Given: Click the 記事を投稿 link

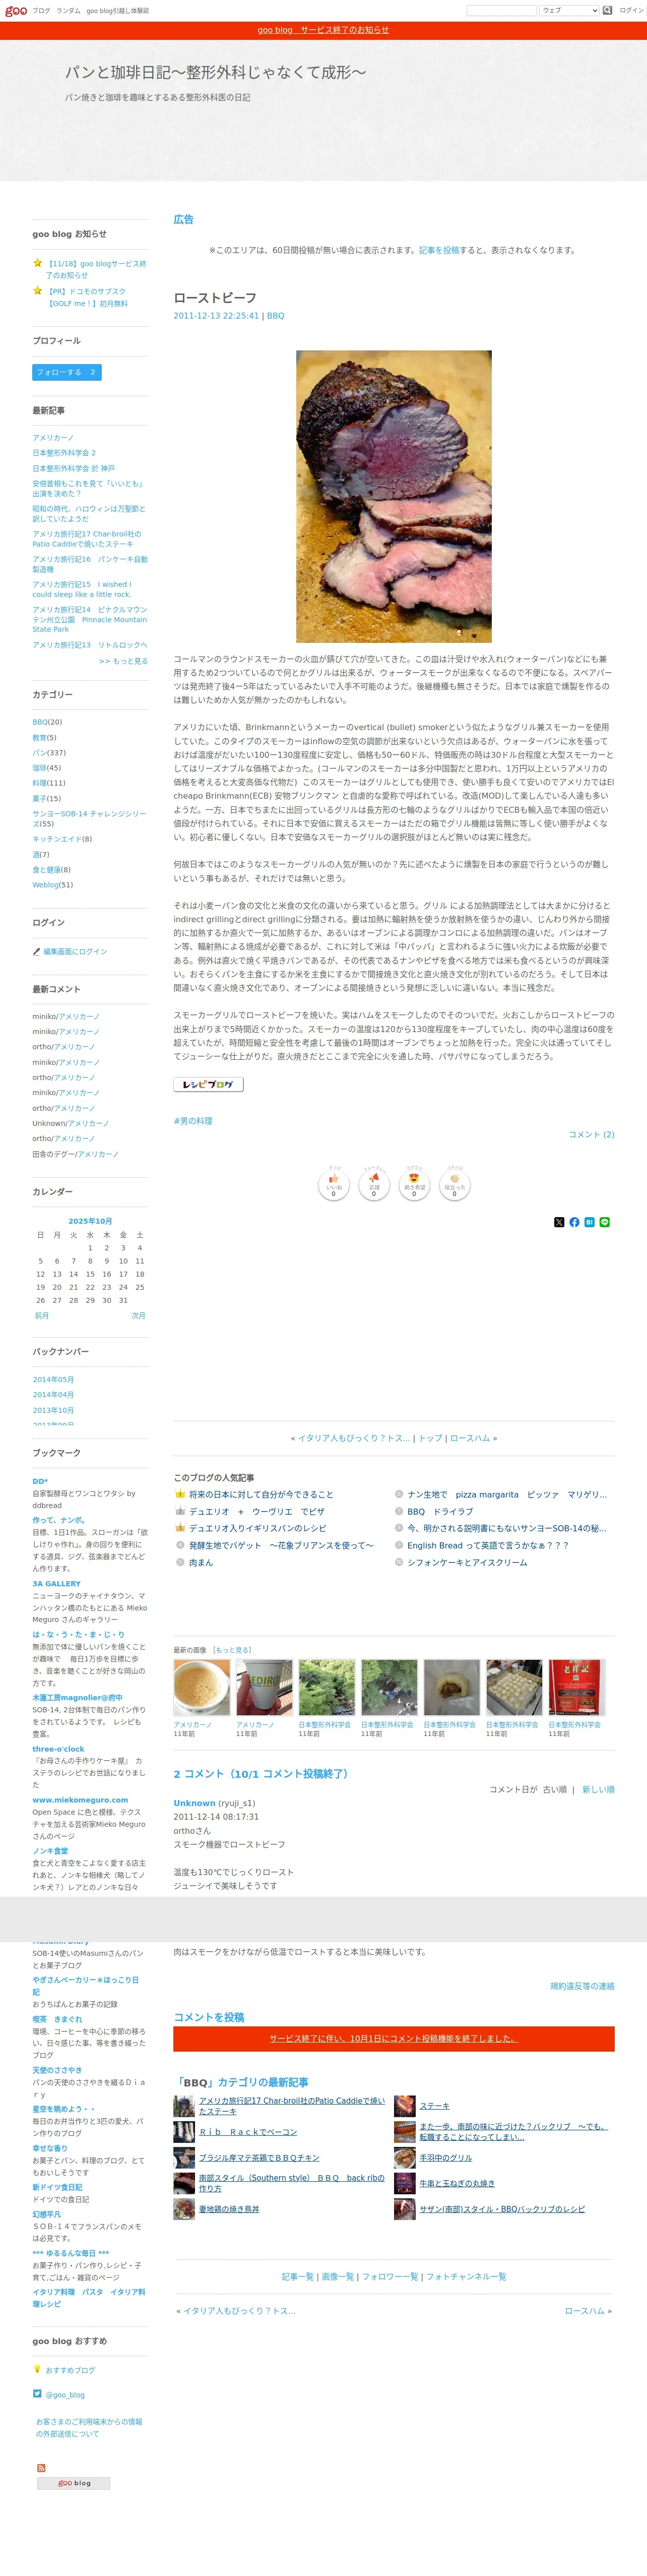Looking at the screenshot, I should (439, 251).
